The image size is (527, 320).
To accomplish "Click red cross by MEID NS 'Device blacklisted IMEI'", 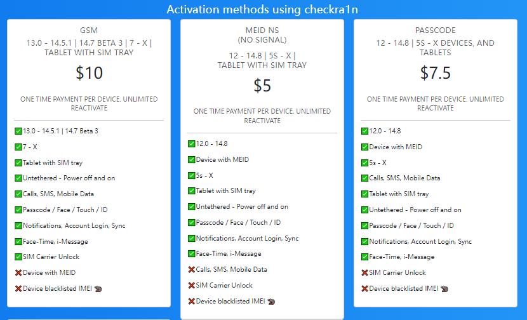I will click(x=192, y=301).
